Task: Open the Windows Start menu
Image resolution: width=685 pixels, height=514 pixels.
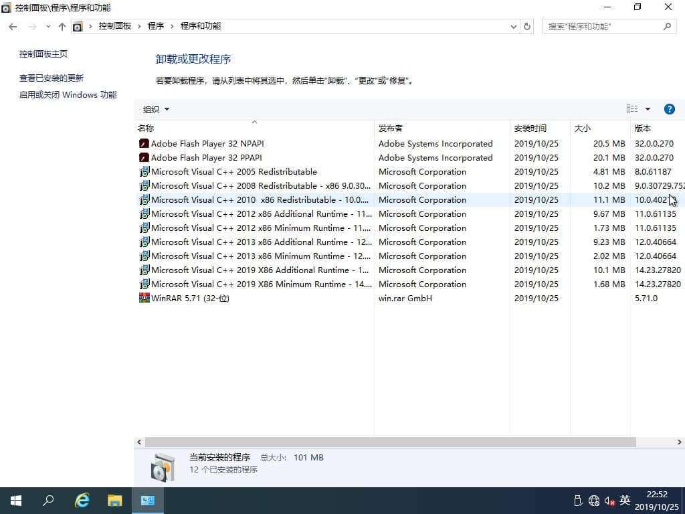Action: pyautogui.click(x=16, y=501)
